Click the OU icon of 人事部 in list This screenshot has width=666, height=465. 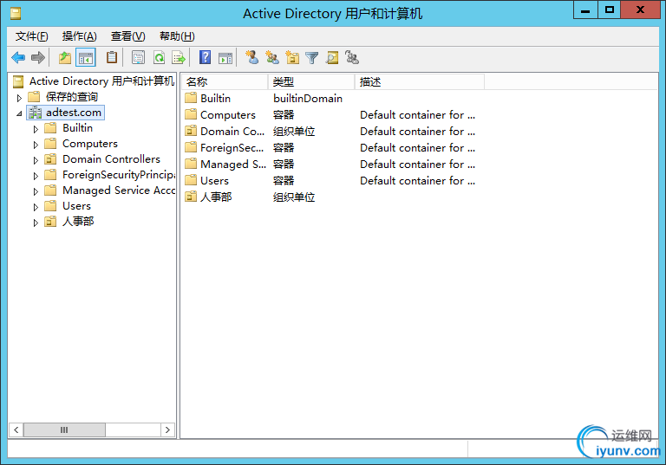(x=191, y=197)
